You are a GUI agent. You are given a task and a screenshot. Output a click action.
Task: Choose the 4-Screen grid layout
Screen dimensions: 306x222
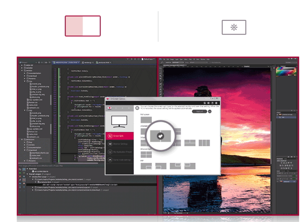146,154
